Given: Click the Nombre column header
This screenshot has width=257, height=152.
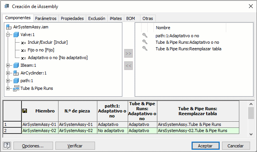Looking at the screenshot, I should point(190,28).
